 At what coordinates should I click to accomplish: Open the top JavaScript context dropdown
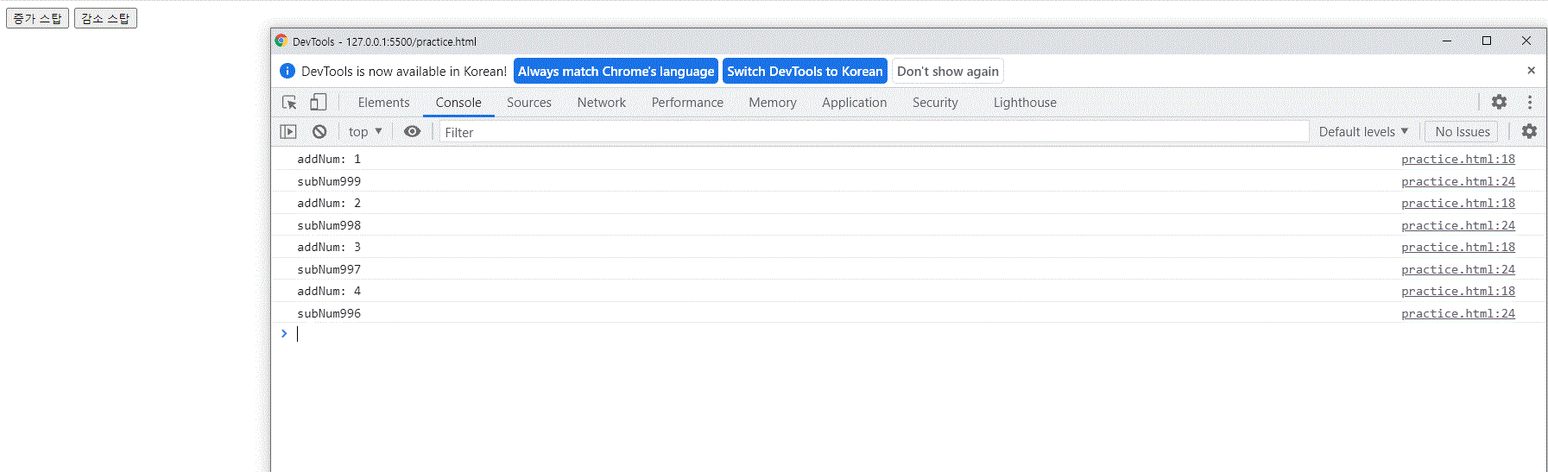click(x=365, y=132)
